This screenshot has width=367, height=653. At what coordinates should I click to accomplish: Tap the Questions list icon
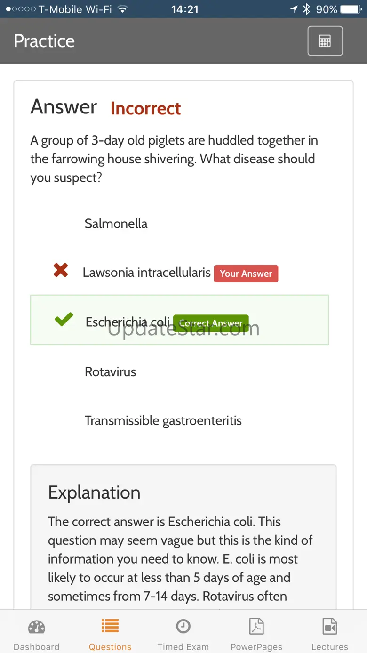[x=110, y=626]
